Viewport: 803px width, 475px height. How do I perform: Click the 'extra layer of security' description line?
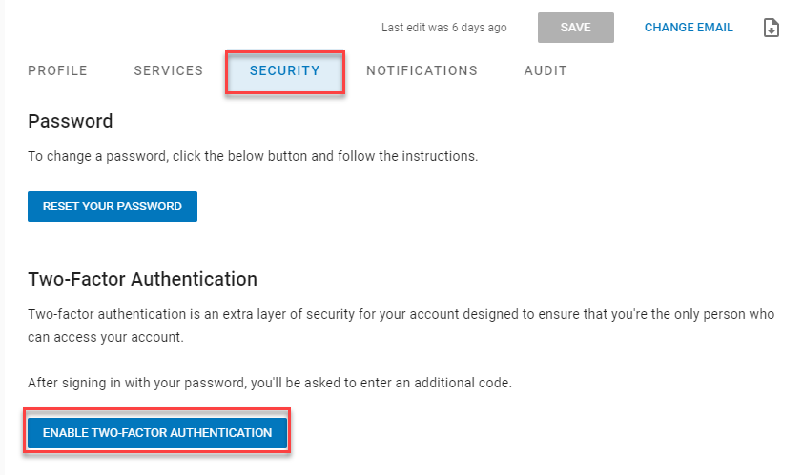pos(401,314)
